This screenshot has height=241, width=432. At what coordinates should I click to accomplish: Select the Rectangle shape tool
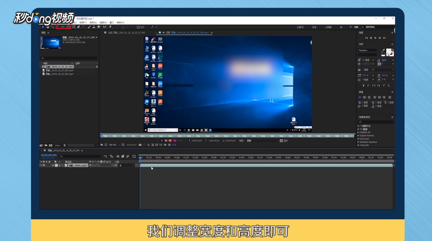pos(74,27)
